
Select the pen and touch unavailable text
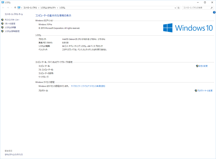[84, 50]
